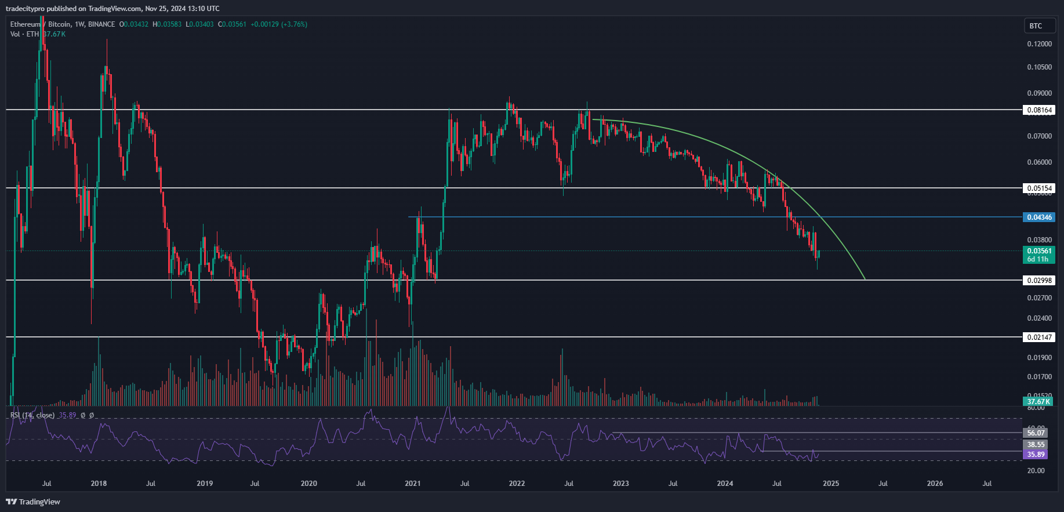Click the 56.07 RSI level label

click(1036, 433)
